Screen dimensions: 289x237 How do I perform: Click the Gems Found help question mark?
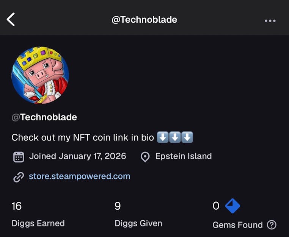coord(272,225)
